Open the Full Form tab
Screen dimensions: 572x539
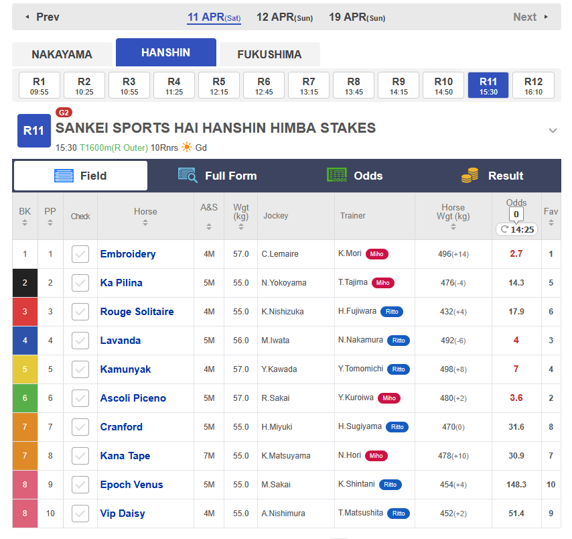coord(218,176)
